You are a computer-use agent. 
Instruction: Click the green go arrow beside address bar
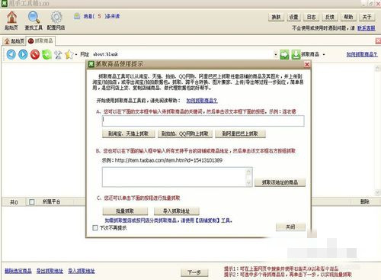tap(284, 55)
